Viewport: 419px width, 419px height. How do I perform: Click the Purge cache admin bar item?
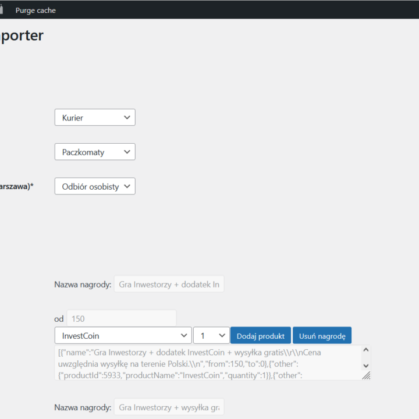tap(35, 10)
